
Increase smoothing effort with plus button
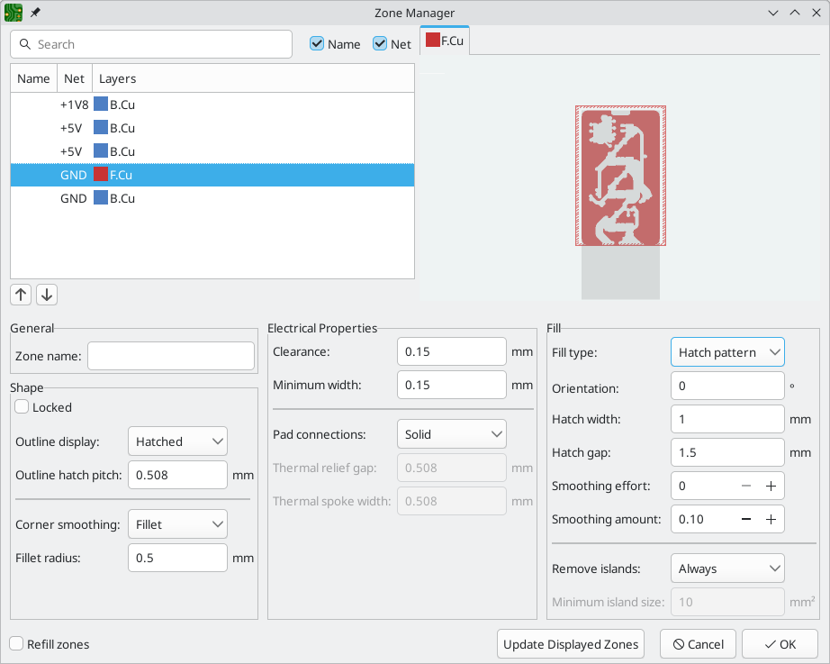(771, 486)
